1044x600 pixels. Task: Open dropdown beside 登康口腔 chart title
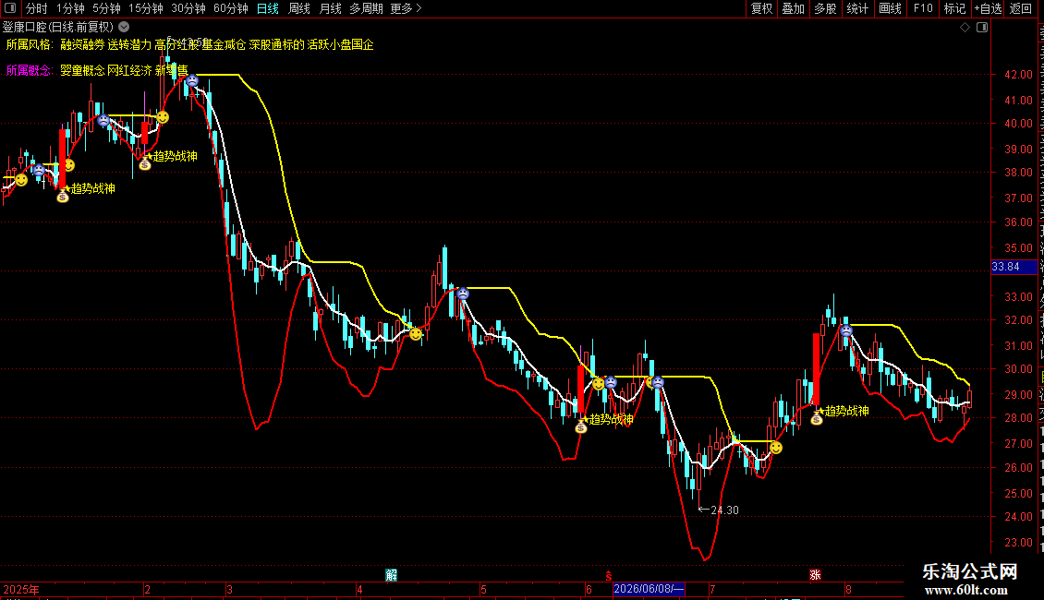click(x=124, y=28)
